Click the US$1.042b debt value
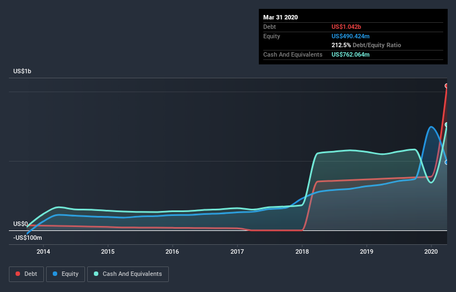 [346, 27]
